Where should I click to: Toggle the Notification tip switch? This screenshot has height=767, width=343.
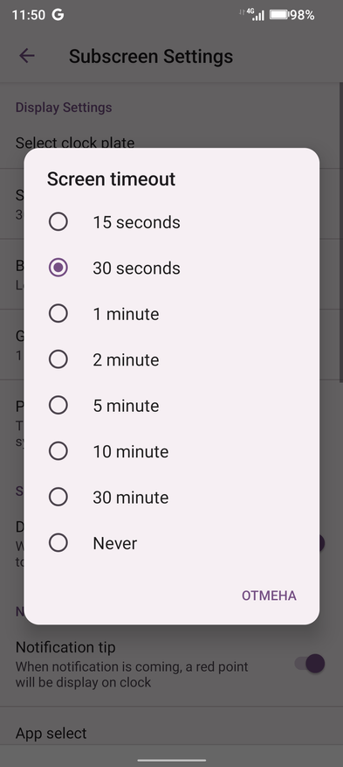click(311, 664)
